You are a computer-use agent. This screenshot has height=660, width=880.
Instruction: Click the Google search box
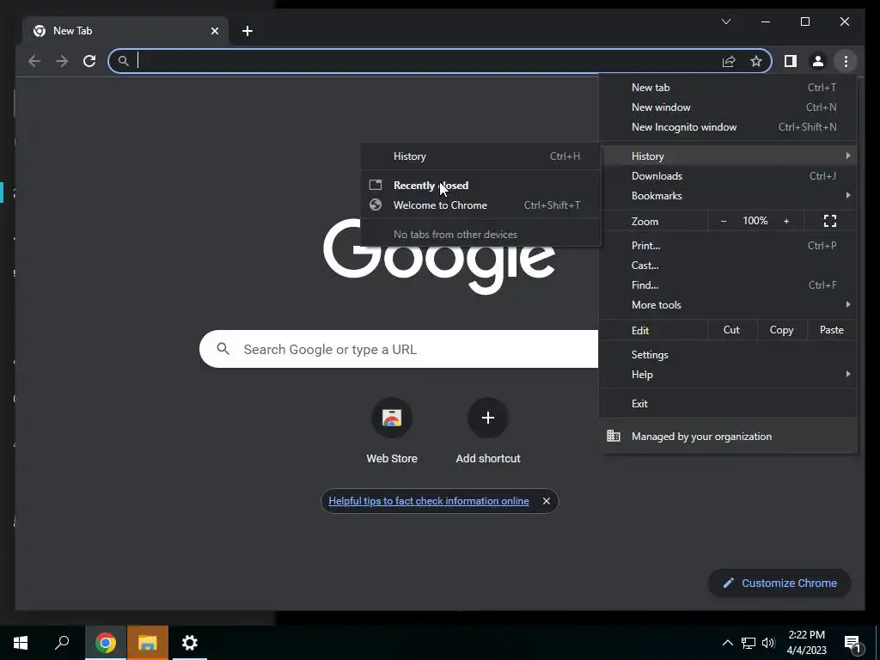coord(399,349)
